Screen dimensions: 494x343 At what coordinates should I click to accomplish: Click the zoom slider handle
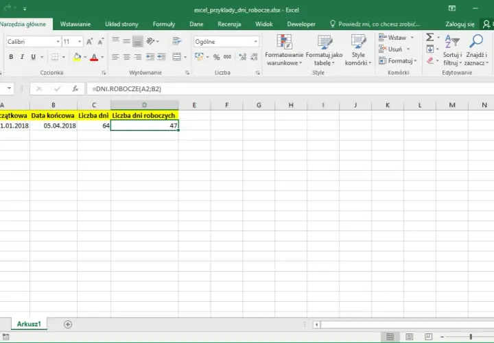[471, 337]
